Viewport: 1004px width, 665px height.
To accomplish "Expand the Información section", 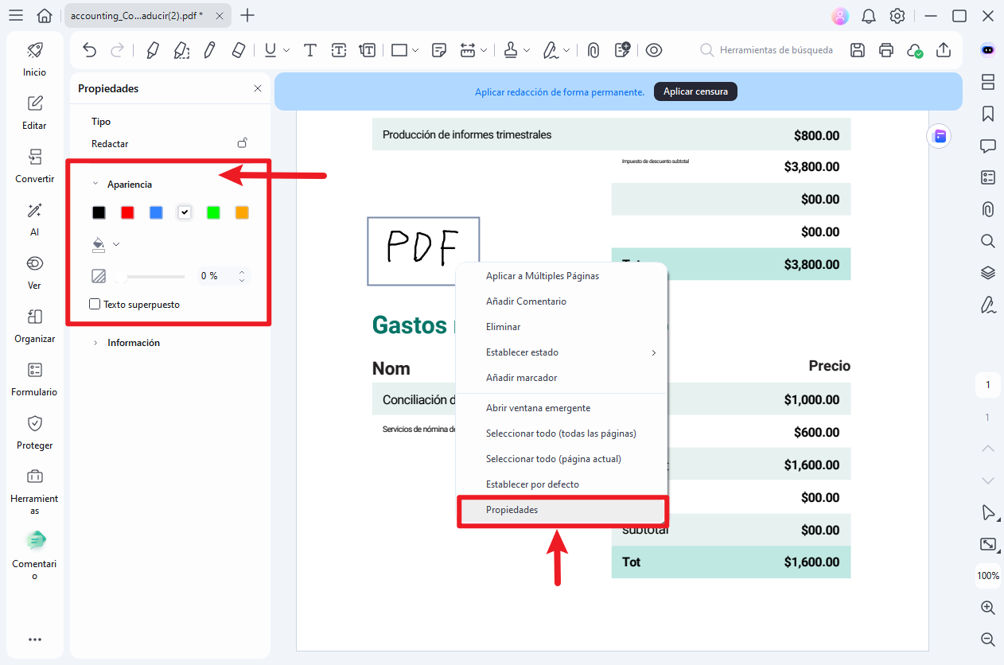I will pos(96,343).
